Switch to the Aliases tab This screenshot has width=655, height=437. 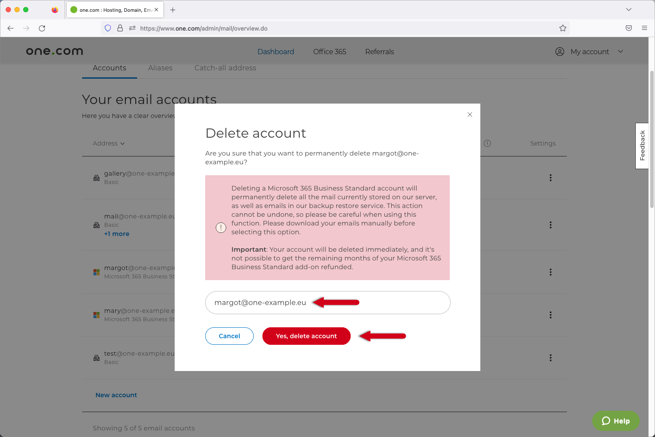coord(160,68)
